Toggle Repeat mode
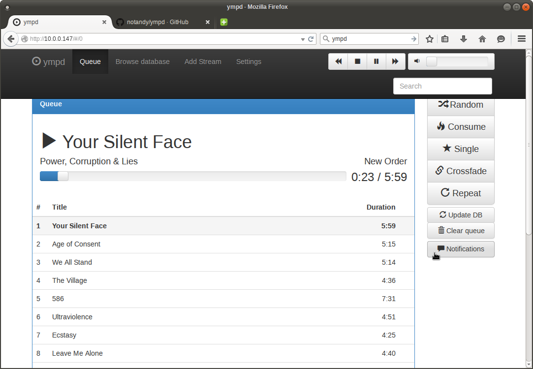 461,193
